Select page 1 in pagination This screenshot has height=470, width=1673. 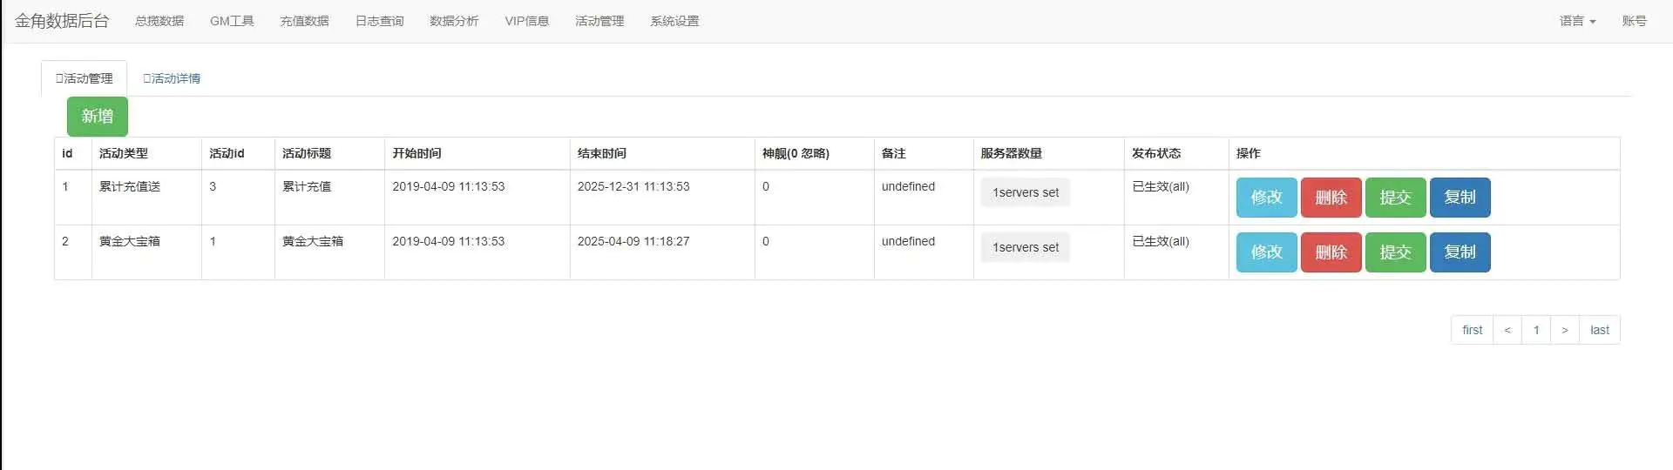(x=1536, y=330)
